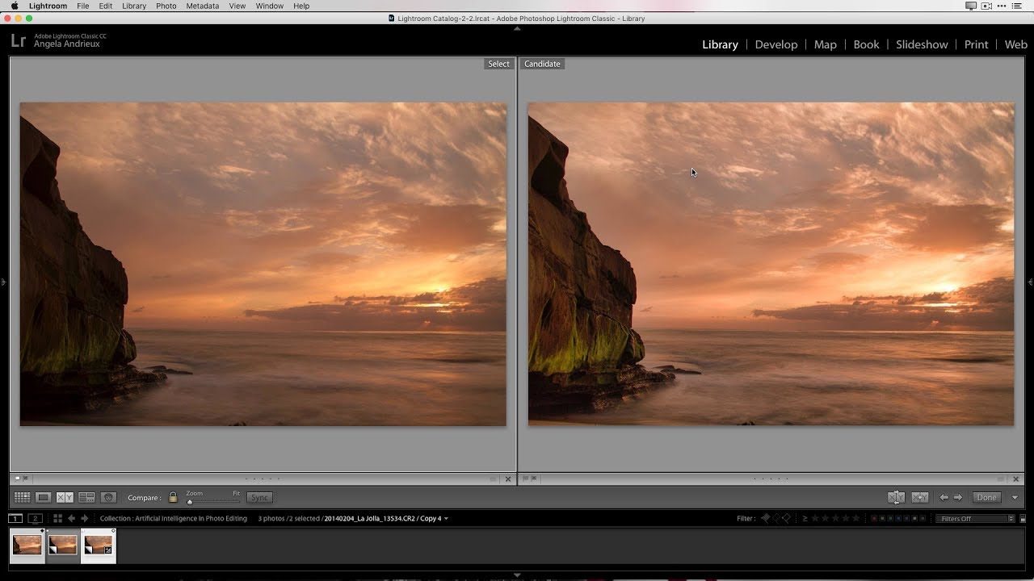Select previous photo arrow in toolbar
The height and width of the screenshot is (581, 1034).
(x=944, y=497)
